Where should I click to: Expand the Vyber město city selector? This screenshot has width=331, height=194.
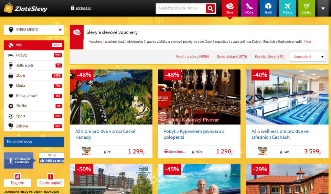click(34, 30)
